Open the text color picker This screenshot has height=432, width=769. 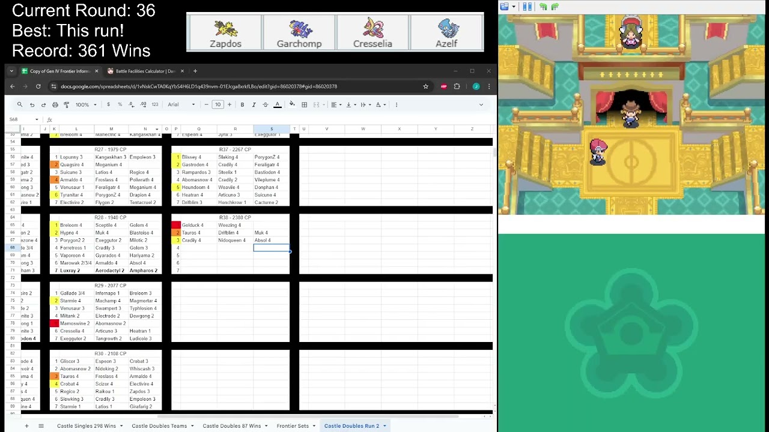(277, 104)
